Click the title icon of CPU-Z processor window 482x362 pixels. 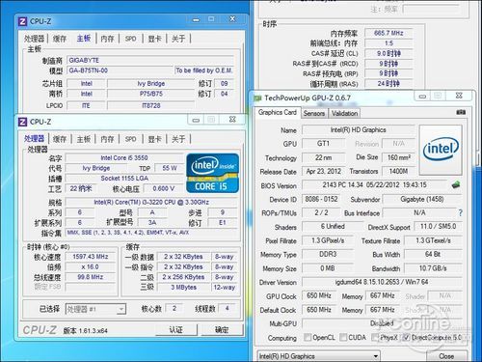[22, 122]
